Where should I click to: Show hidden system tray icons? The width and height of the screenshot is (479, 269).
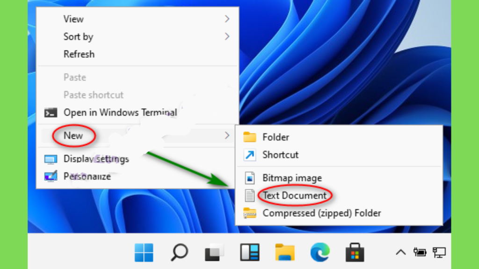tap(401, 253)
